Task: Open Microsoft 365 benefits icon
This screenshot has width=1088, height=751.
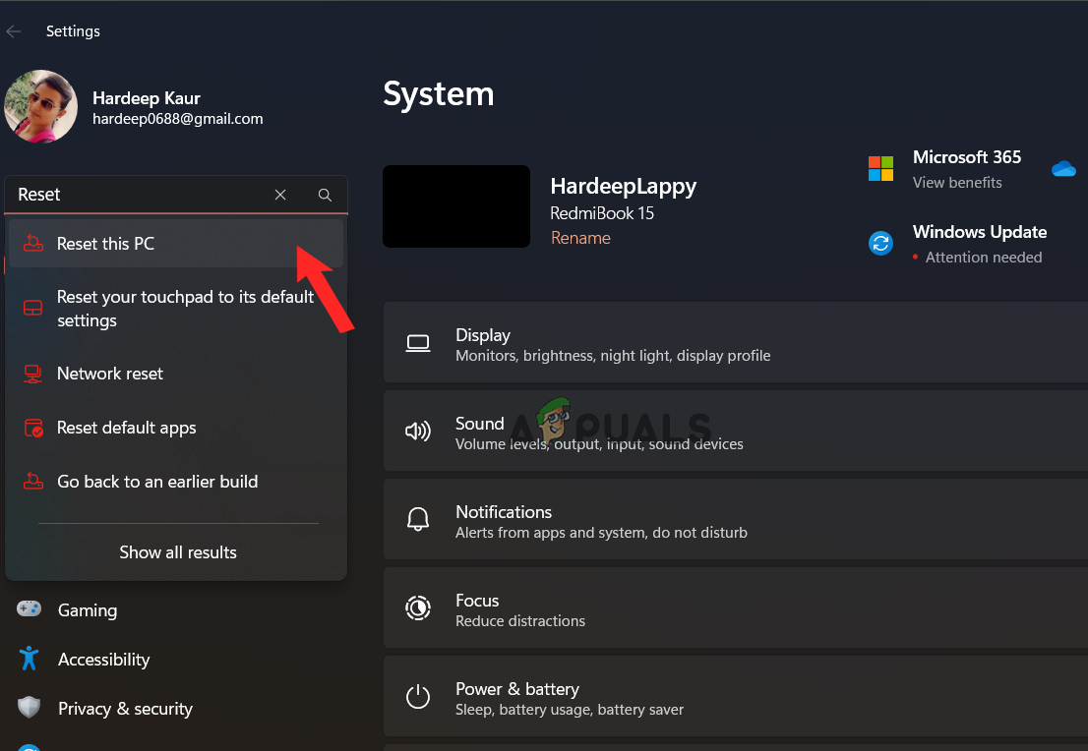Action: tap(880, 168)
